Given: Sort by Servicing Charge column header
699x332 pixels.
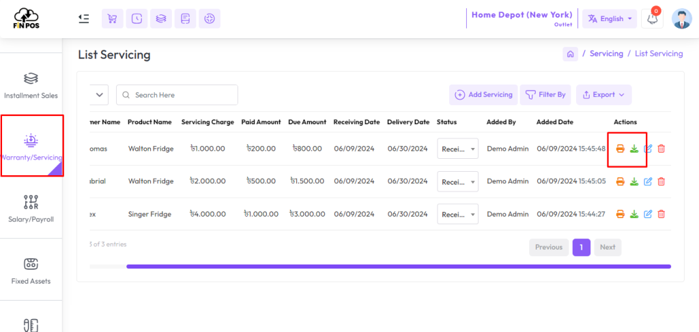Looking at the screenshot, I should point(208,122).
